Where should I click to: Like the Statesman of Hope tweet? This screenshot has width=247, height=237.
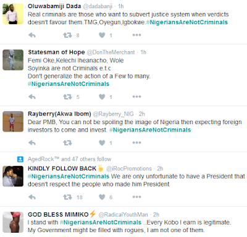pyautogui.click(x=102, y=97)
